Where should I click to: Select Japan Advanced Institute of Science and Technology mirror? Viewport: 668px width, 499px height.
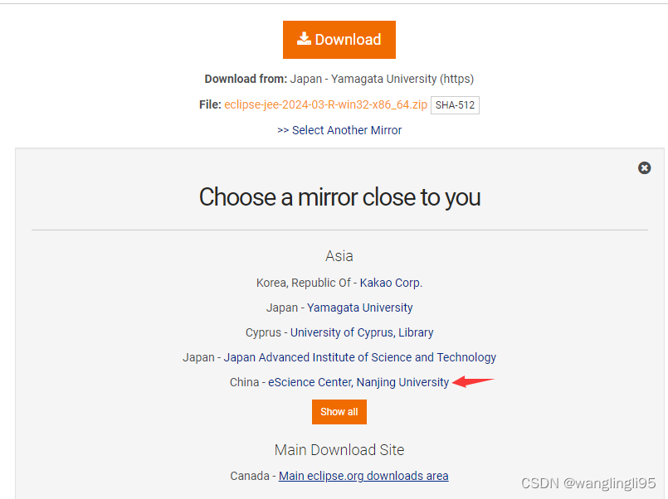(x=359, y=357)
